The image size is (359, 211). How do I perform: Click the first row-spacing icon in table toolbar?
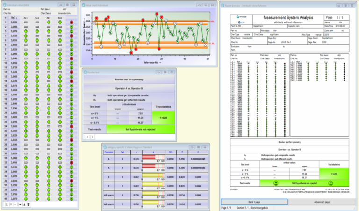pos(7,204)
